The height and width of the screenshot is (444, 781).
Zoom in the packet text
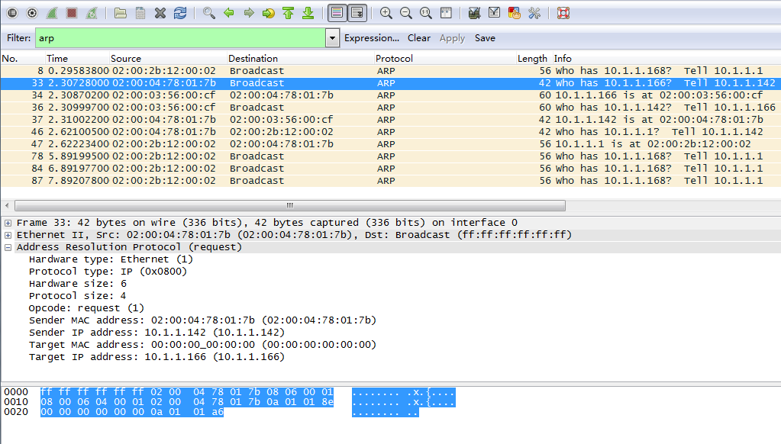[x=386, y=13]
